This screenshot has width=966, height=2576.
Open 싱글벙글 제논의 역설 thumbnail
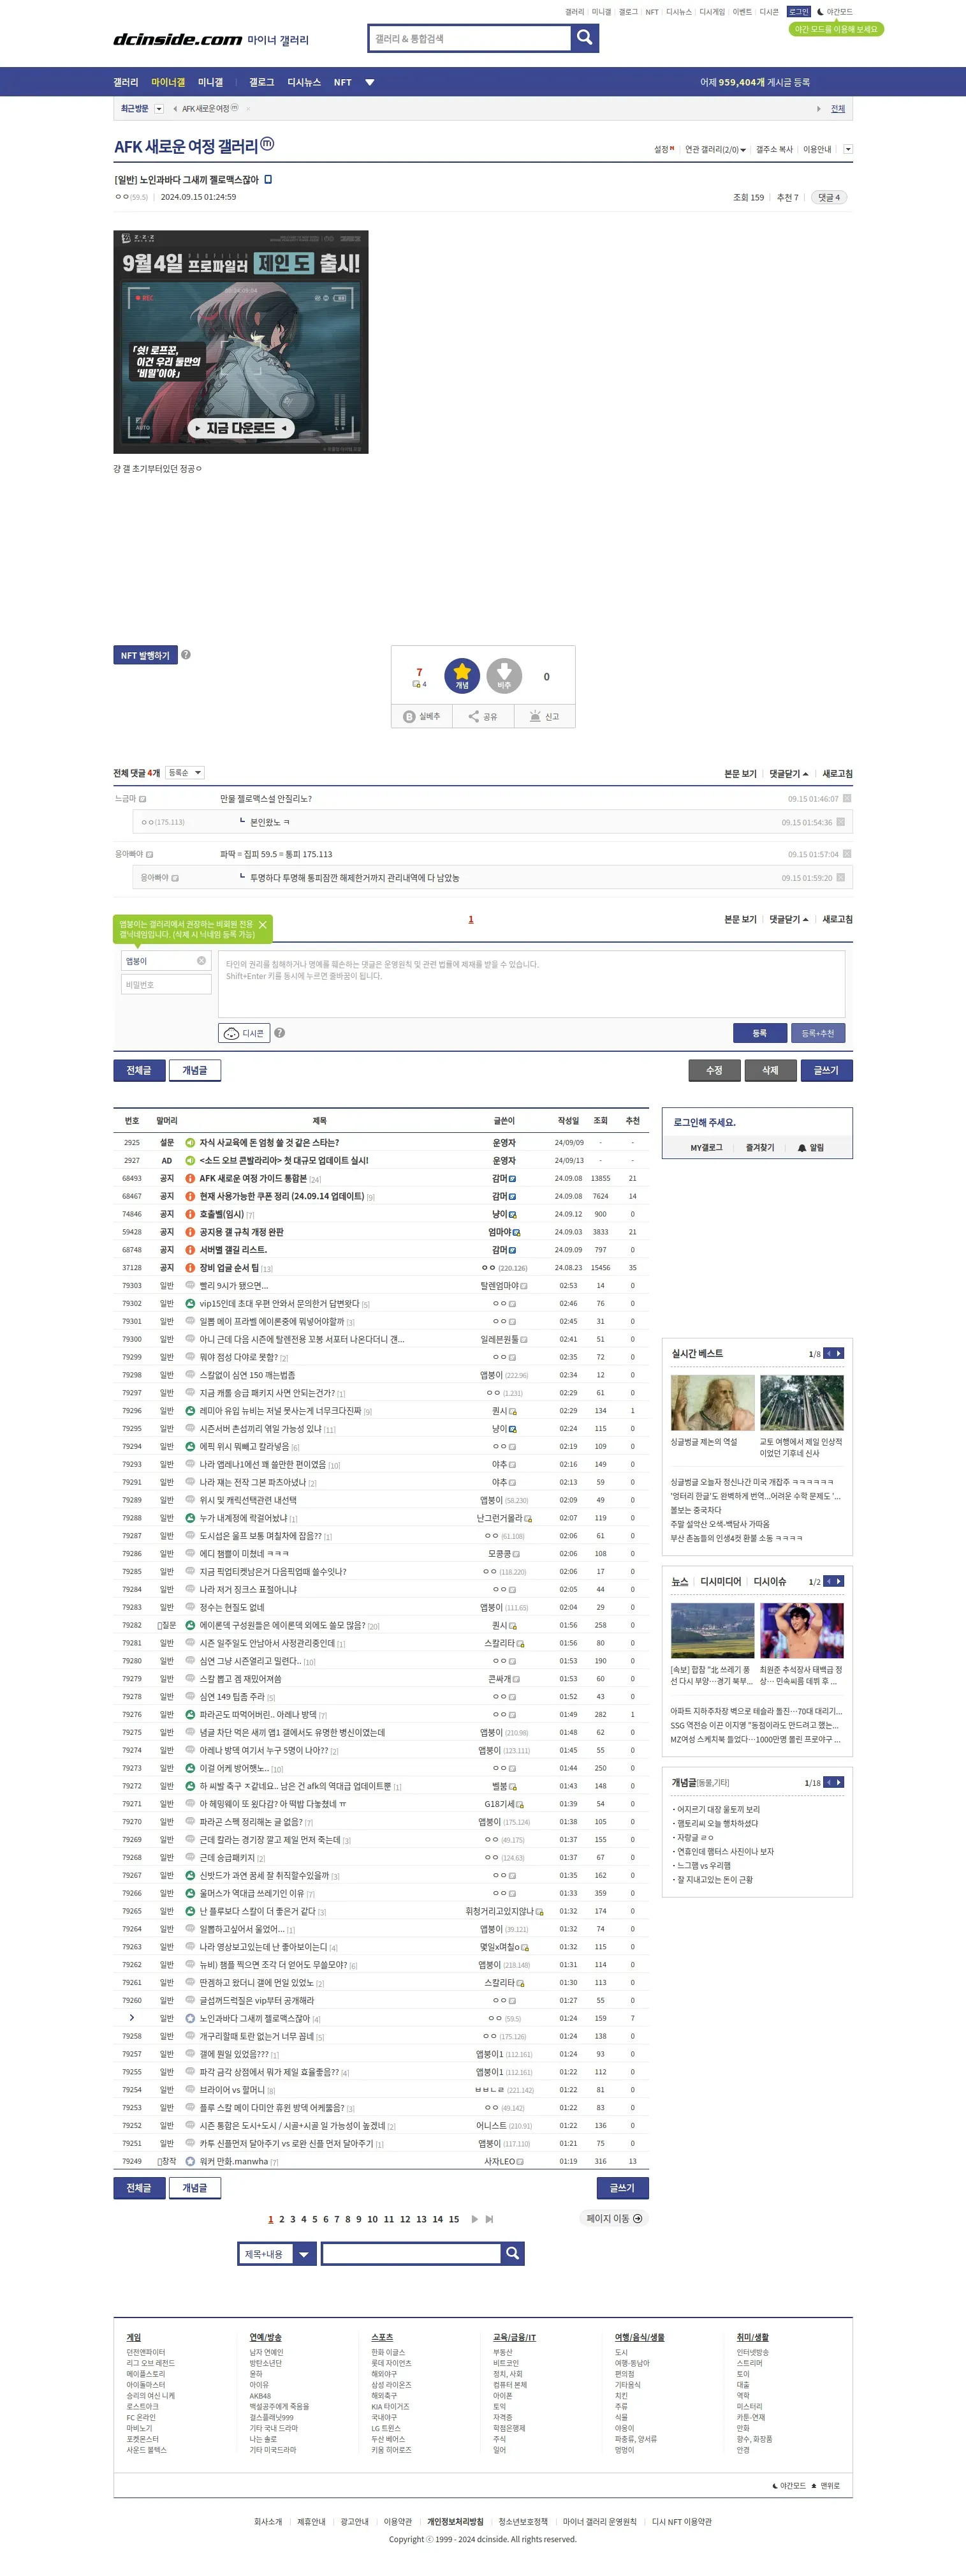tap(712, 1403)
